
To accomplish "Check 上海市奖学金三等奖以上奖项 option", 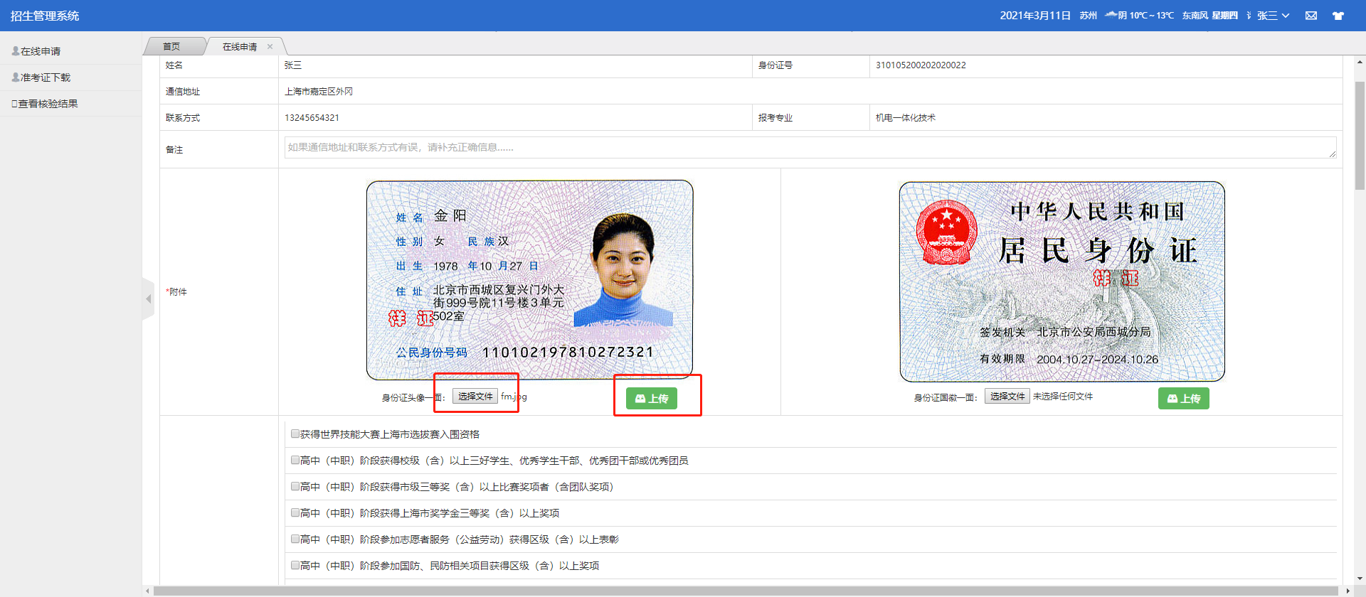I will pyautogui.click(x=295, y=512).
